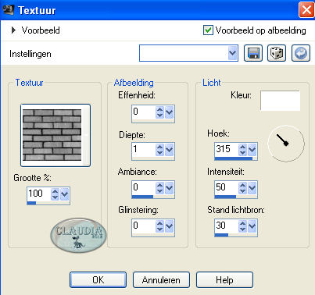This screenshot has height=295, width=315.
Task: Click the Grootte % value field
Action: (38, 194)
